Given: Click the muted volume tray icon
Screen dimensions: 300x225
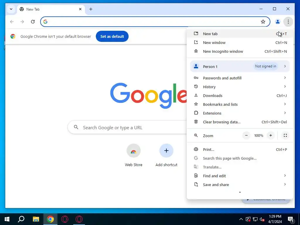Looking at the screenshot, I should coord(262,219).
